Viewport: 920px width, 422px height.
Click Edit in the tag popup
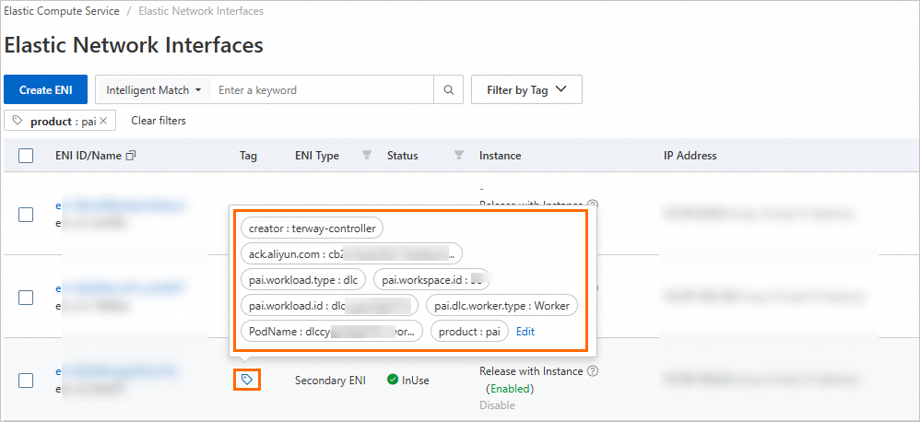coord(525,331)
